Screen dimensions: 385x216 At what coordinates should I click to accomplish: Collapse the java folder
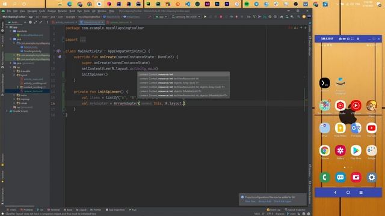(11, 39)
